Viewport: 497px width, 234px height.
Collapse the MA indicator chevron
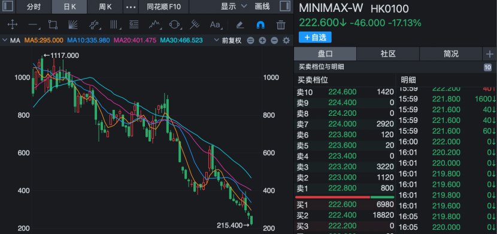tap(4, 40)
